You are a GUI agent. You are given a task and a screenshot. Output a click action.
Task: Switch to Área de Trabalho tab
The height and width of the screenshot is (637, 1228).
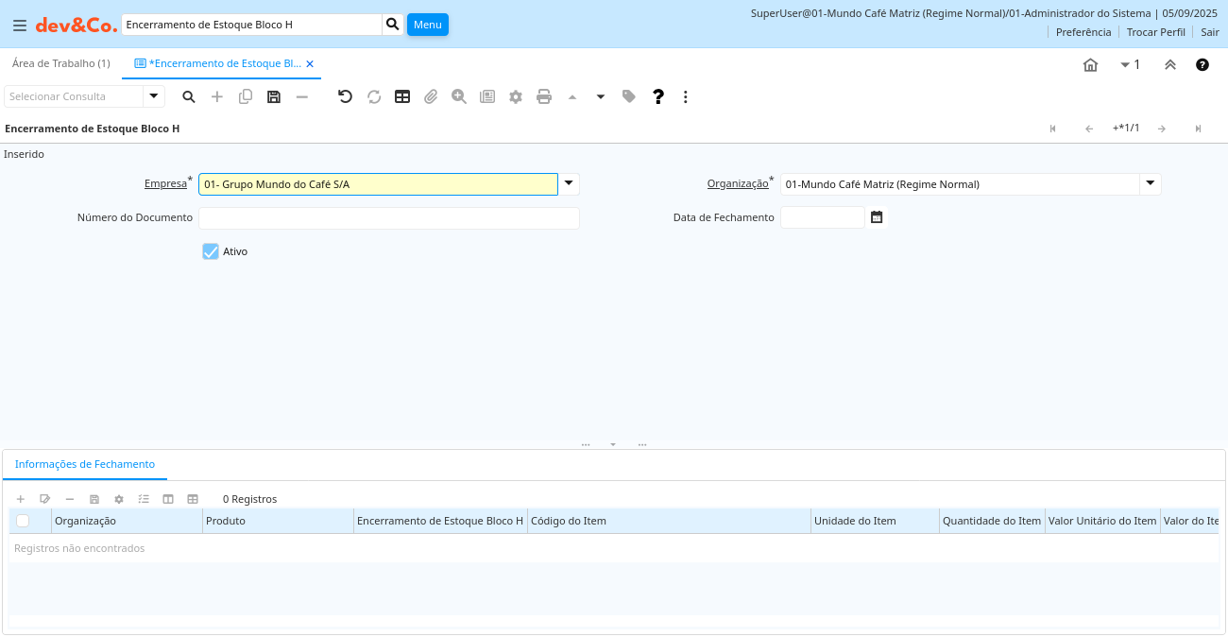coord(60,63)
